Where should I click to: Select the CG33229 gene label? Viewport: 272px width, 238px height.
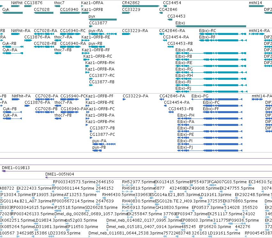131,10
